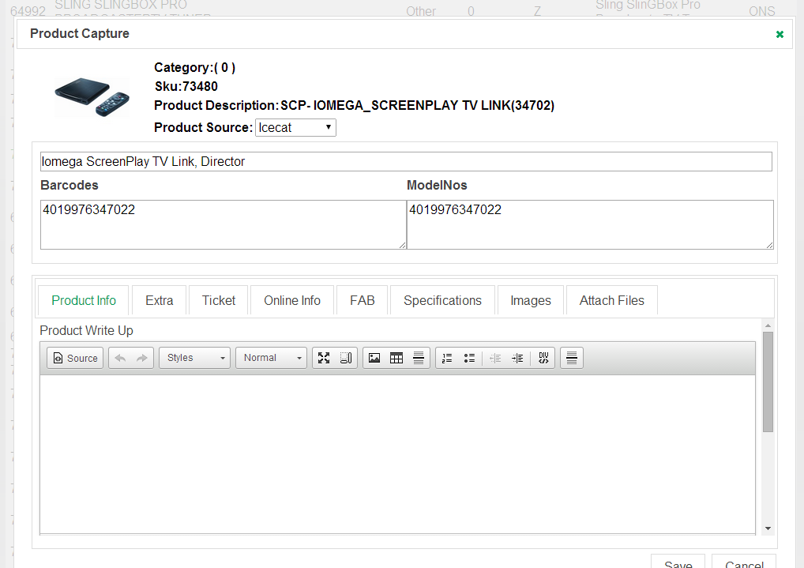Start a numbered list

click(447, 358)
